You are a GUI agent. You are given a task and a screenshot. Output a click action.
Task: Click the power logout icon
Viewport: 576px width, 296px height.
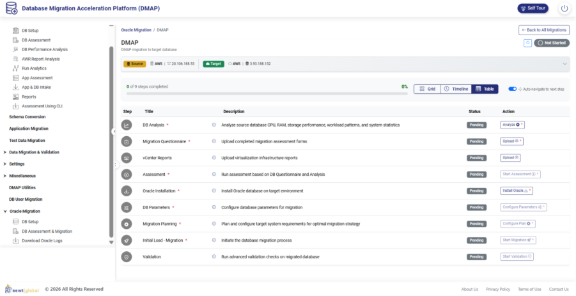tap(564, 8)
